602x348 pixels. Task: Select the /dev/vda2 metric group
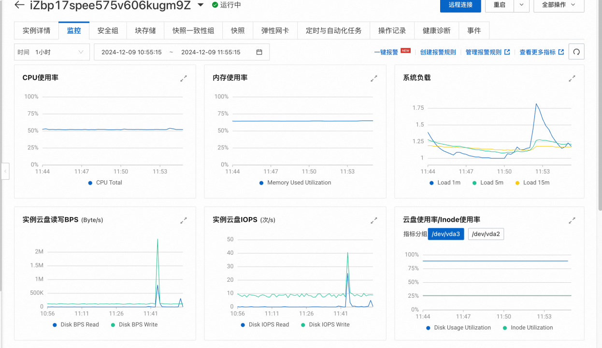click(486, 234)
